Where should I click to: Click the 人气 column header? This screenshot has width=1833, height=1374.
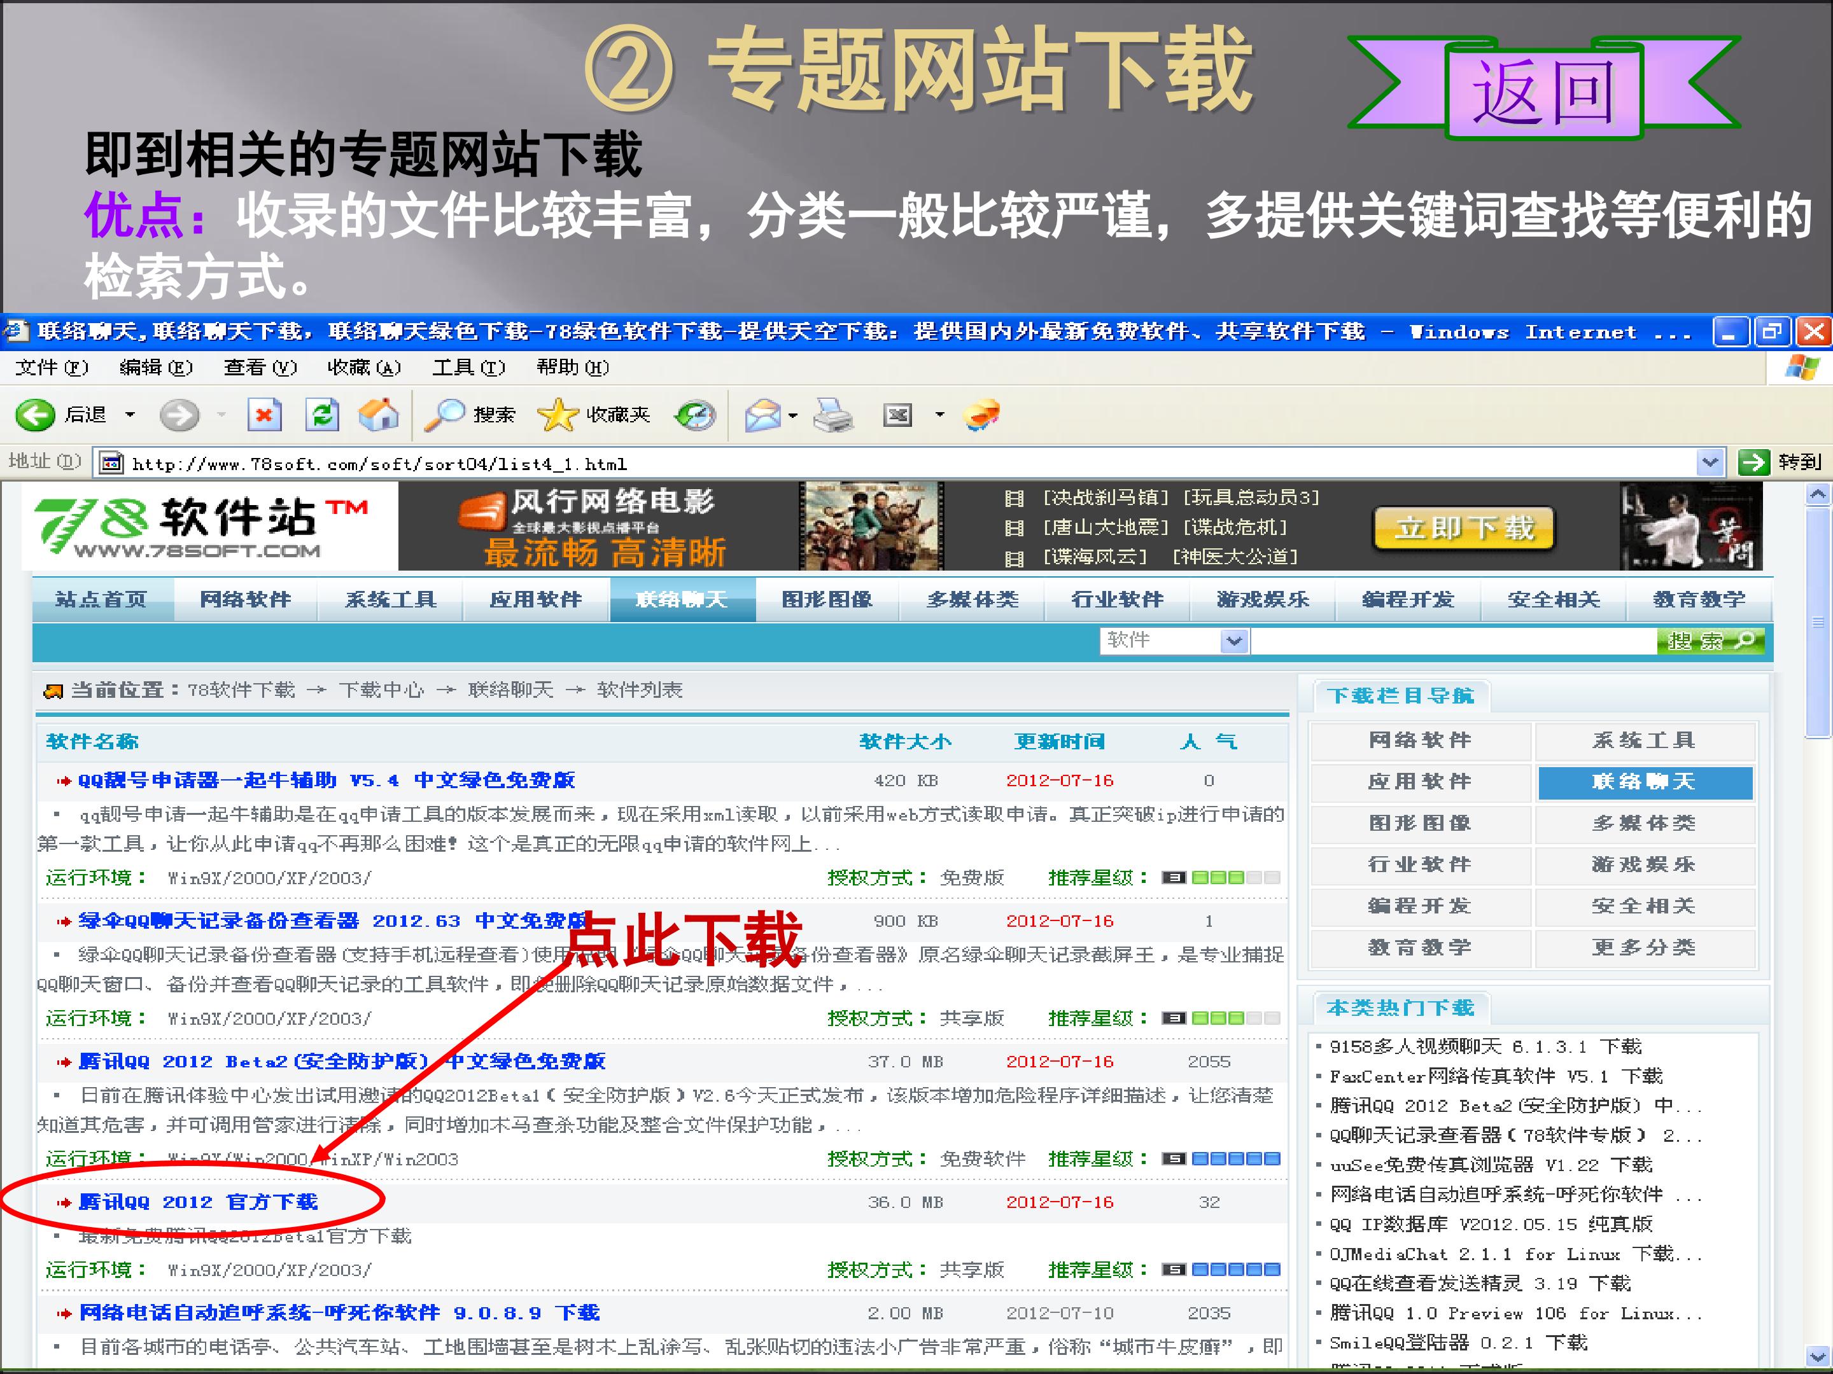1208,741
